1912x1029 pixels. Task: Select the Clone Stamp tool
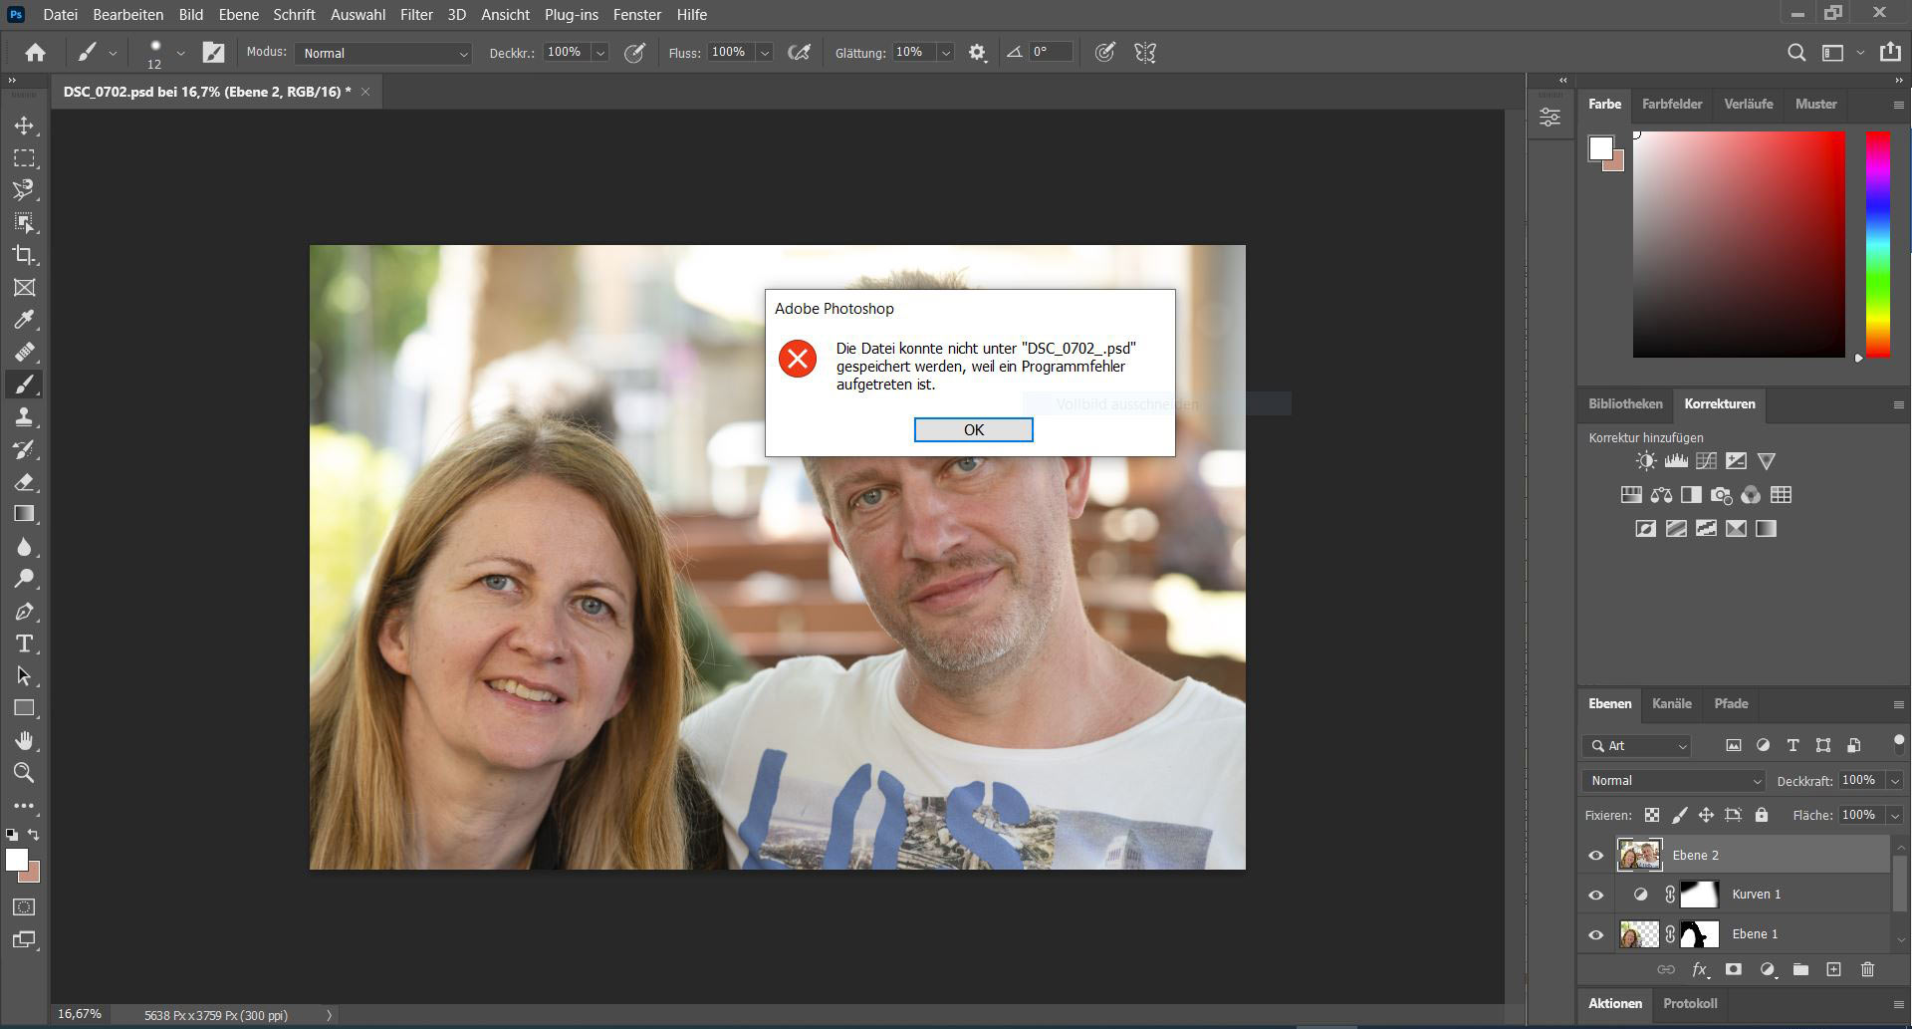(x=24, y=417)
